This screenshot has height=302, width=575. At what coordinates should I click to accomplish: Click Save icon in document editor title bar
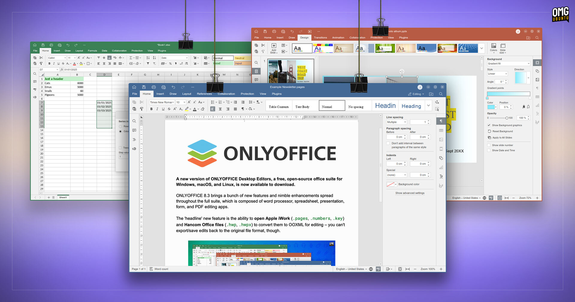pos(144,87)
